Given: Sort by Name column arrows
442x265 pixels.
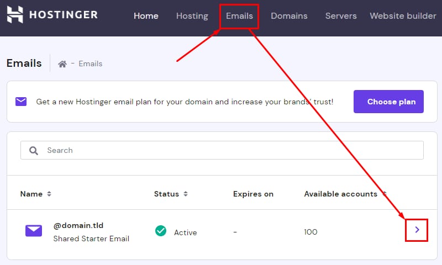Looking at the screenshot, I should click(x=49, y=194).
